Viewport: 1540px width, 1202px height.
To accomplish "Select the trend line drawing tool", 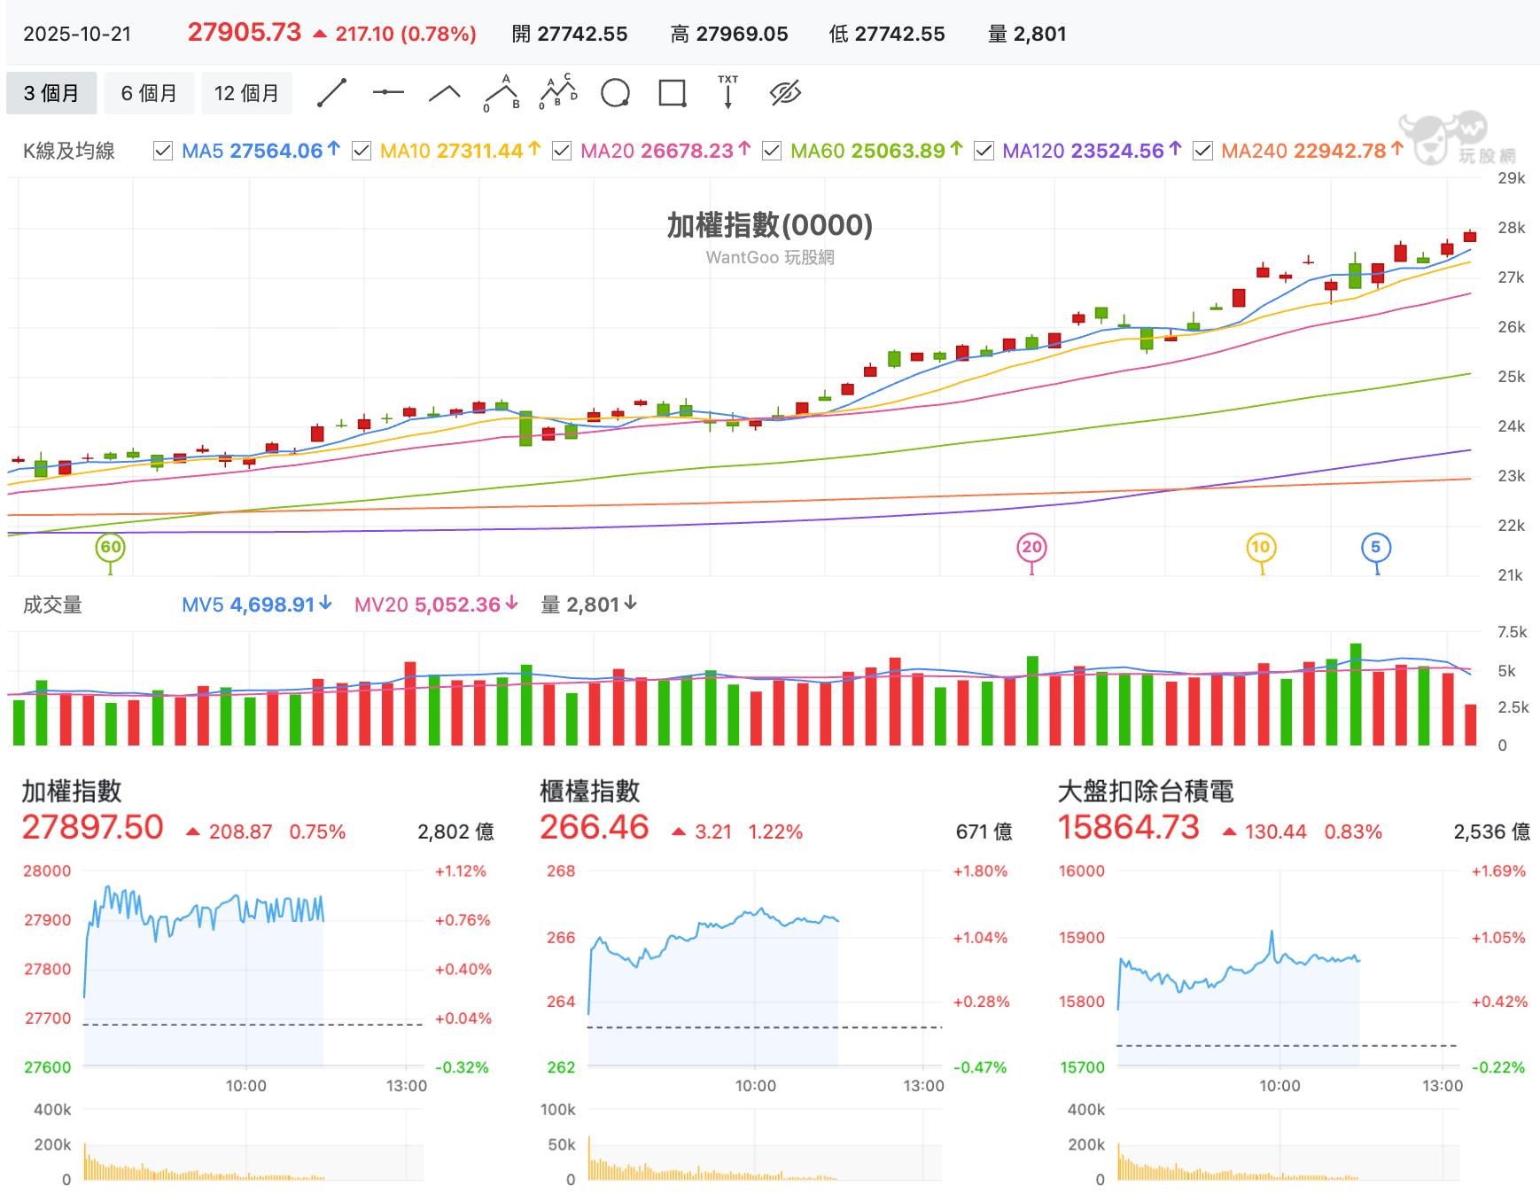I will (332, 91).
